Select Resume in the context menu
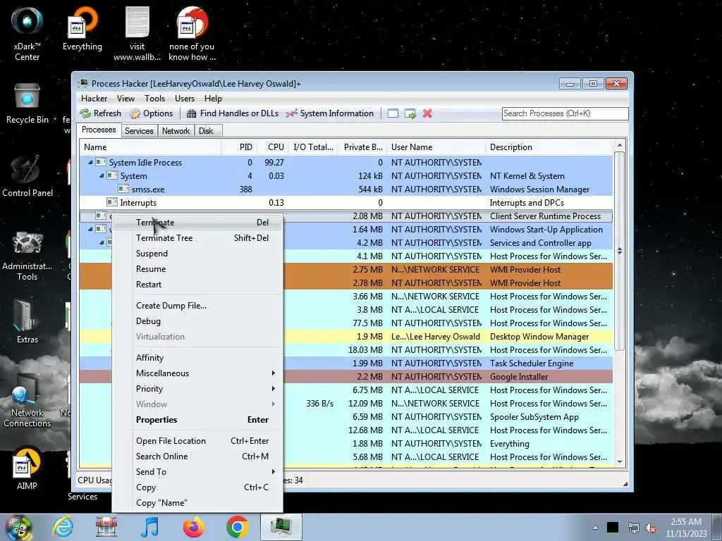The height and width of the screenshot is (541, 722). (197, 268)
